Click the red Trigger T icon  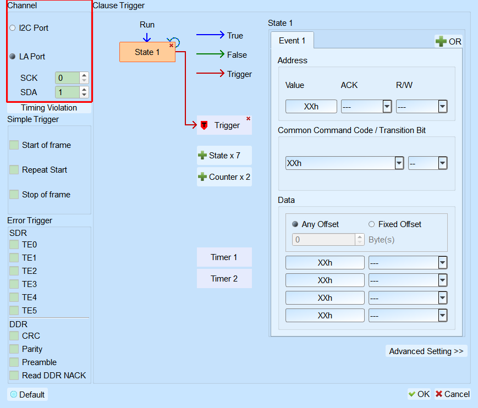[204, 125]
